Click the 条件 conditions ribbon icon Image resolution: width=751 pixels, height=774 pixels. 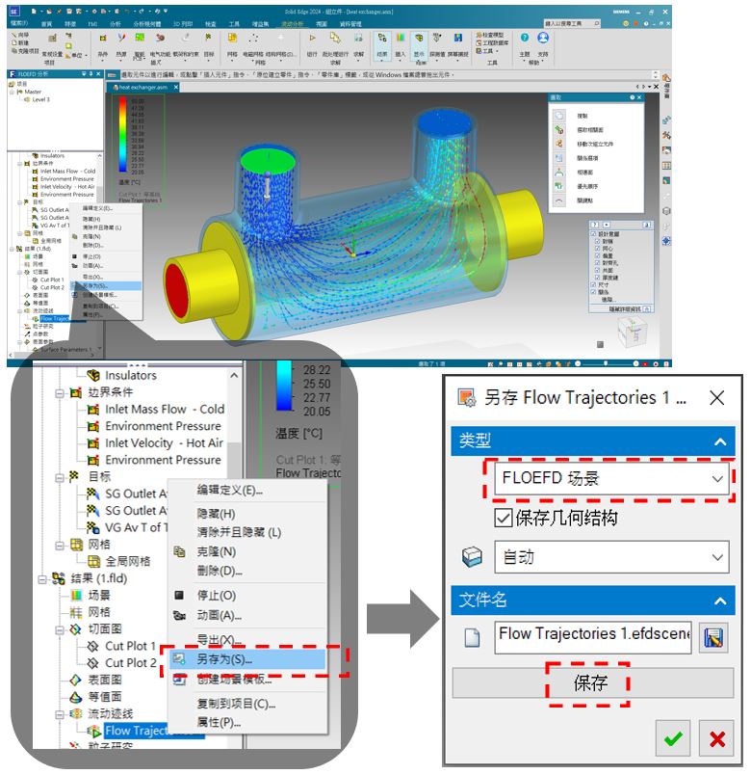click(103, 38)
